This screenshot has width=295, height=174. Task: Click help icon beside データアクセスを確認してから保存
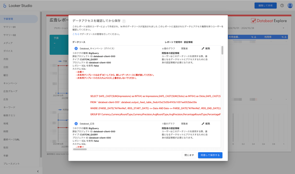[124, 21]
